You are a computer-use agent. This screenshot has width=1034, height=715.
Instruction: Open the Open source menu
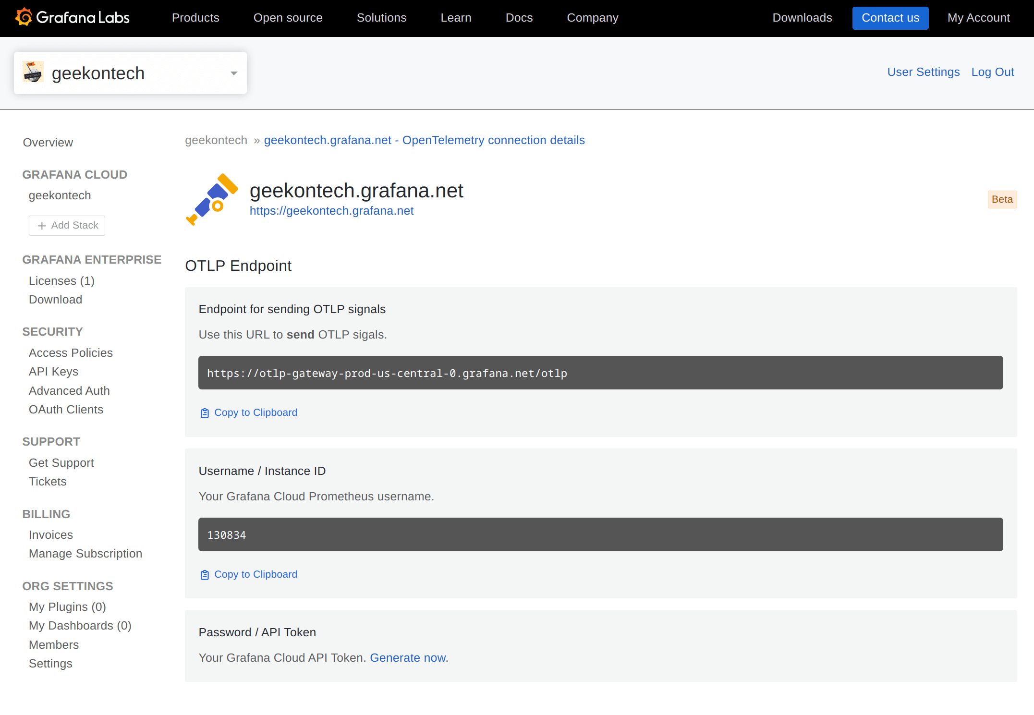click(288, 18)
